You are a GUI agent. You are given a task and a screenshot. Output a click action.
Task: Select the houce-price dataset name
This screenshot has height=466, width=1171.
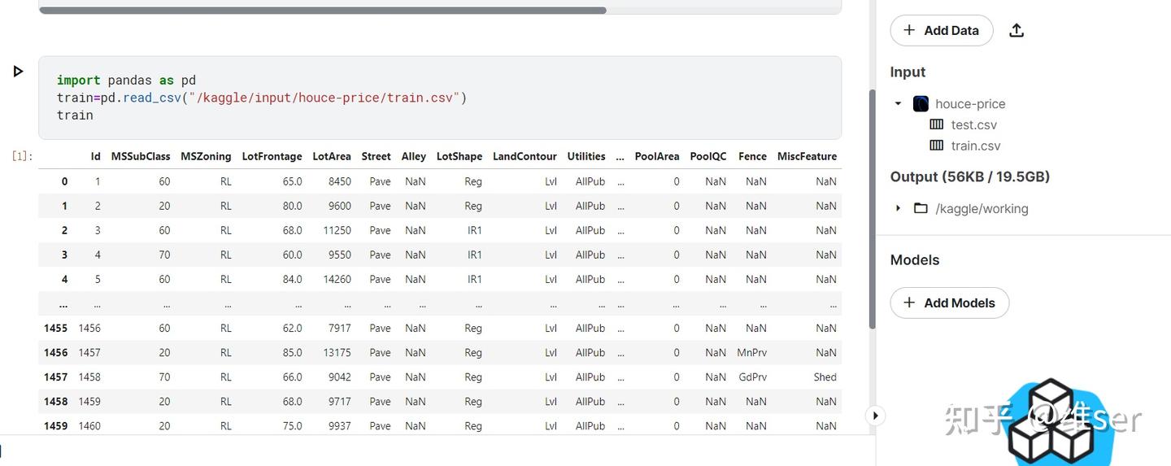(970, 104)
